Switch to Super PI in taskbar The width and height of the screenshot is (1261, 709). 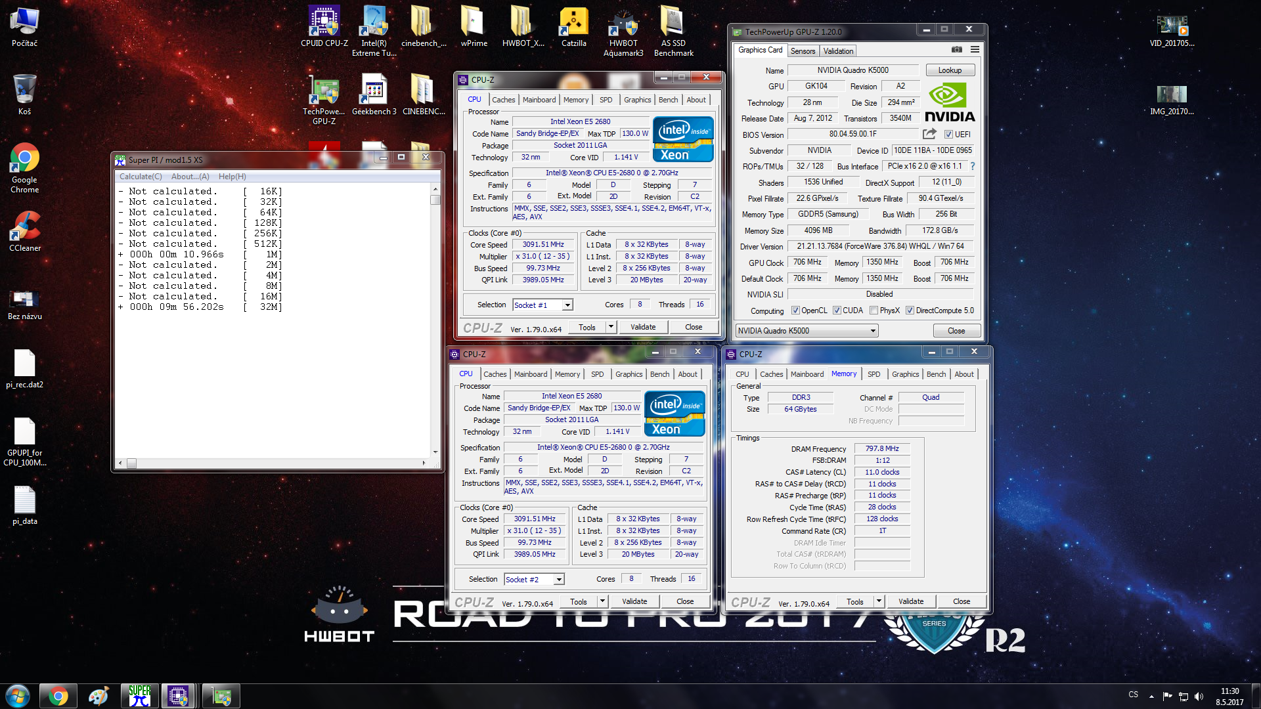(x=139, y=696)
